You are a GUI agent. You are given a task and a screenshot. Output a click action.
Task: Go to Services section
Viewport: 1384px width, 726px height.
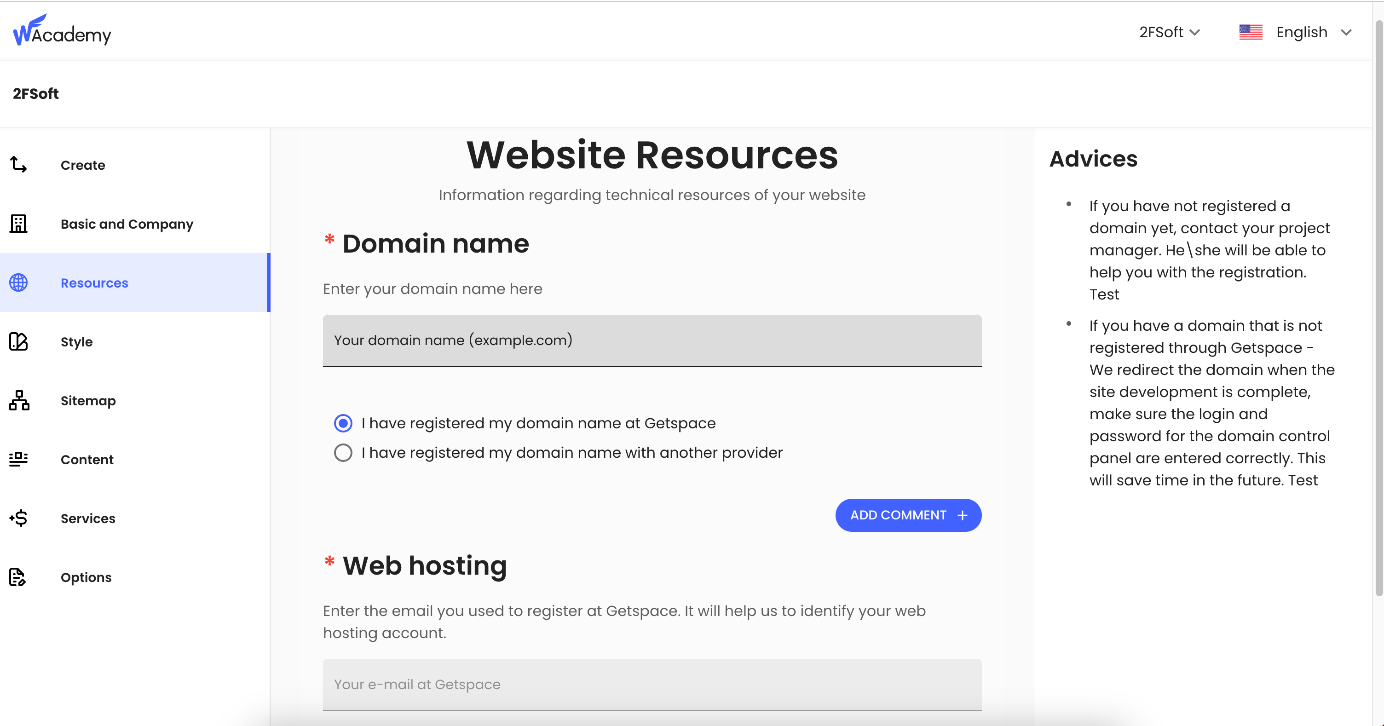click(x=134, y=518)
